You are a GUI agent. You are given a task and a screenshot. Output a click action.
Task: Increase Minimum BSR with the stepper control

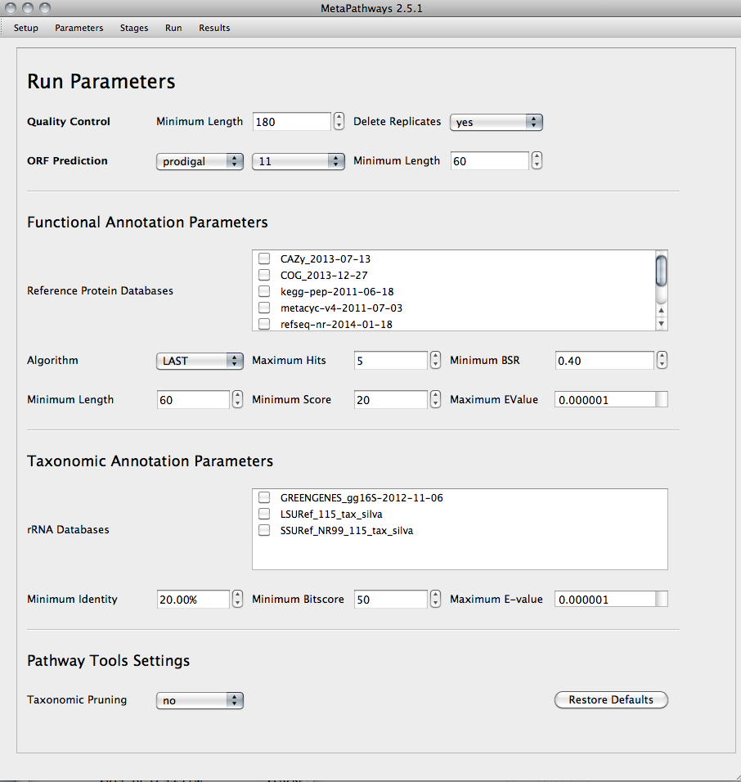(x=662, y=356)
